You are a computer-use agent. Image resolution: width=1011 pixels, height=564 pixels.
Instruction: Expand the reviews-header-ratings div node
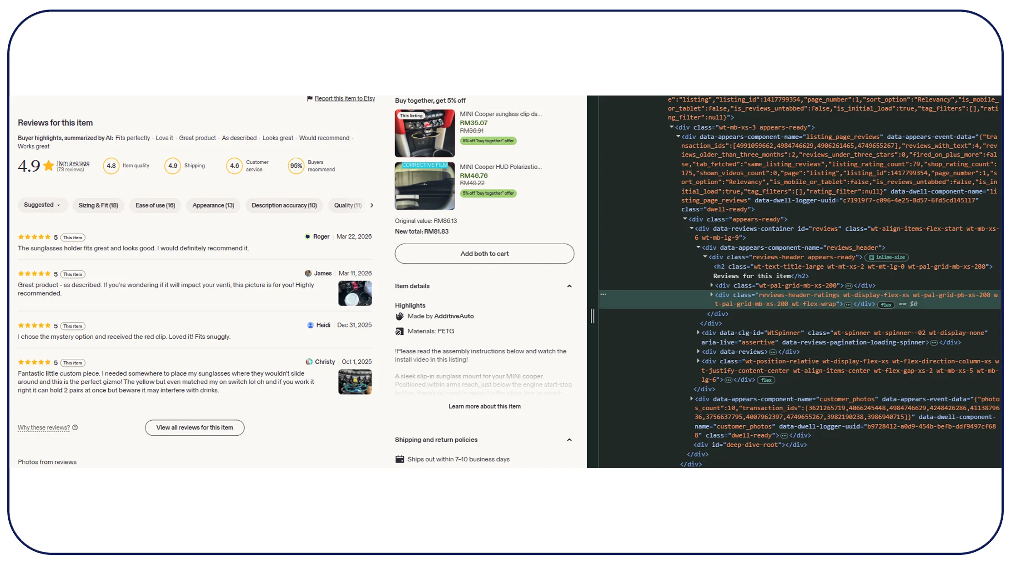coord(712,295)
